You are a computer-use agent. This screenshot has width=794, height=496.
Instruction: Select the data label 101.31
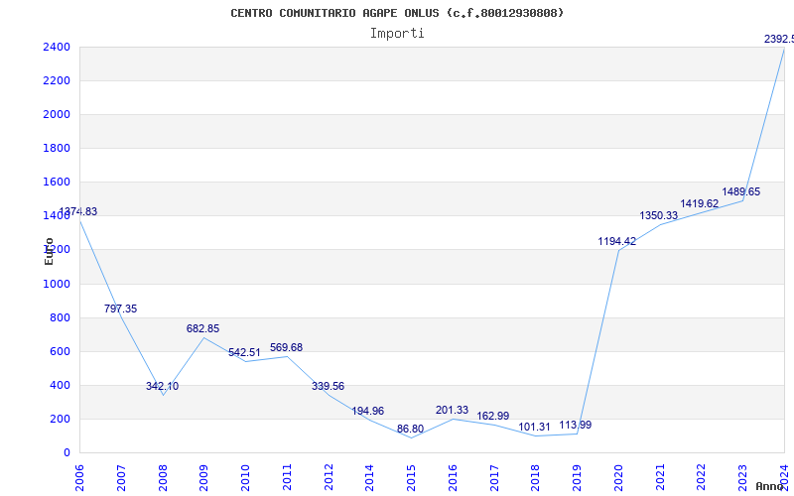tap(534, 428)
